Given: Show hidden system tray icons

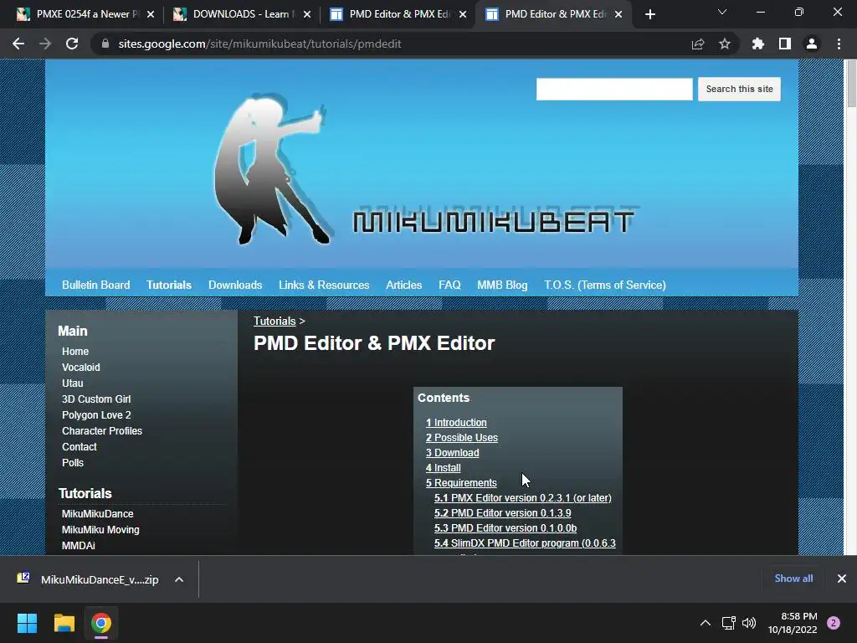Looking at the screenshot, I should point(706,623).
